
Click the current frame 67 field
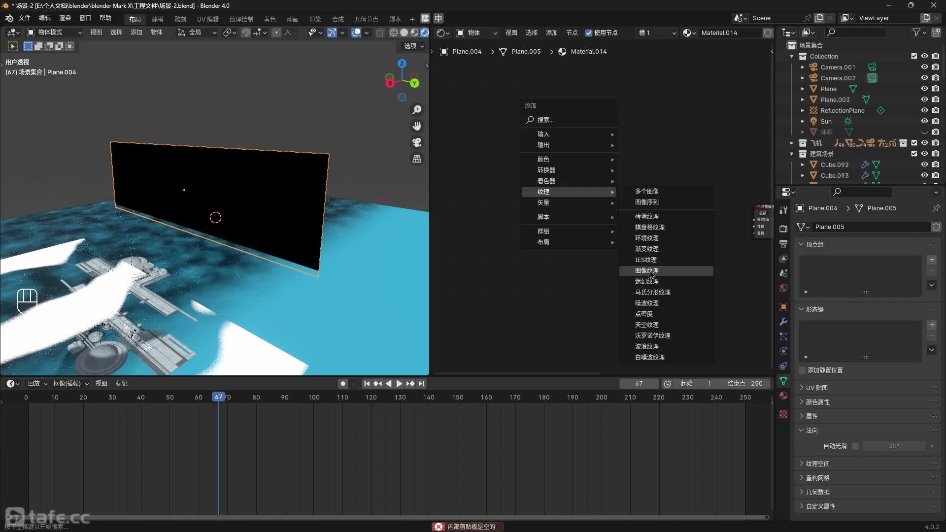point(639,384)
